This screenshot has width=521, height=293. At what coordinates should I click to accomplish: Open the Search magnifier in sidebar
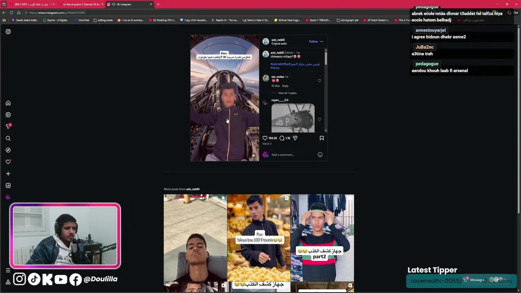click(8, 138)
